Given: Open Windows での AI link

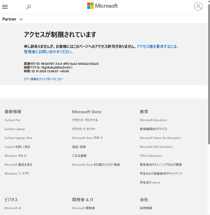Looking at the screenshot, I should click(16, 156).
